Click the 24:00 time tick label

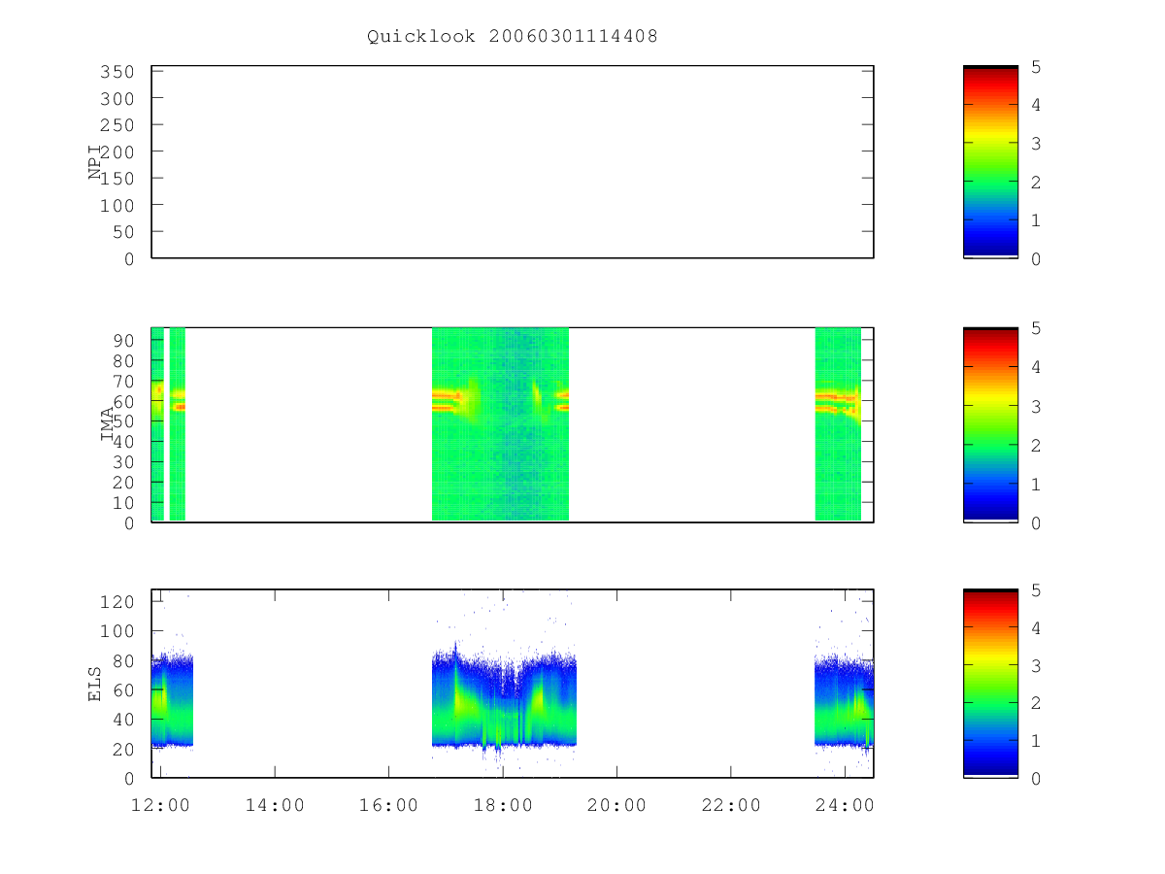845,805
